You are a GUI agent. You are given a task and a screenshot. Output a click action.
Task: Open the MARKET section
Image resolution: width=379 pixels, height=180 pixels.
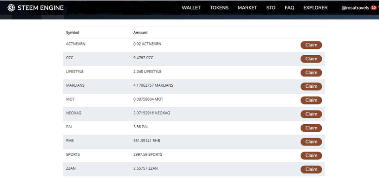[x=247, y=8]
